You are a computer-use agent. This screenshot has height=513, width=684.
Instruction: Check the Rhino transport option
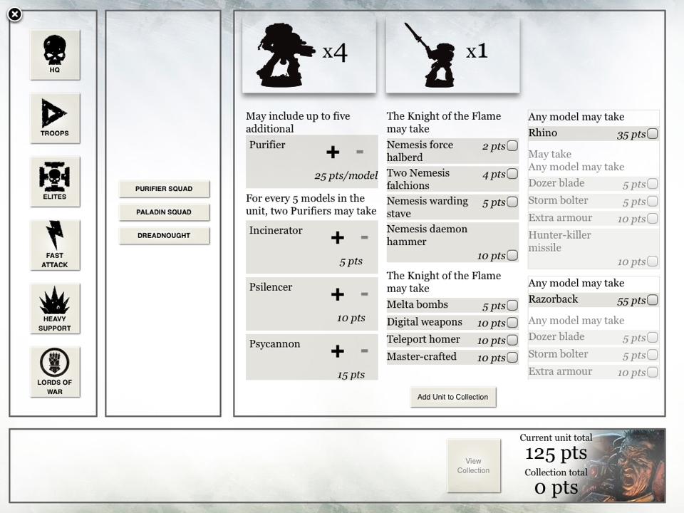pyautogui.click(x=653, y=133)
